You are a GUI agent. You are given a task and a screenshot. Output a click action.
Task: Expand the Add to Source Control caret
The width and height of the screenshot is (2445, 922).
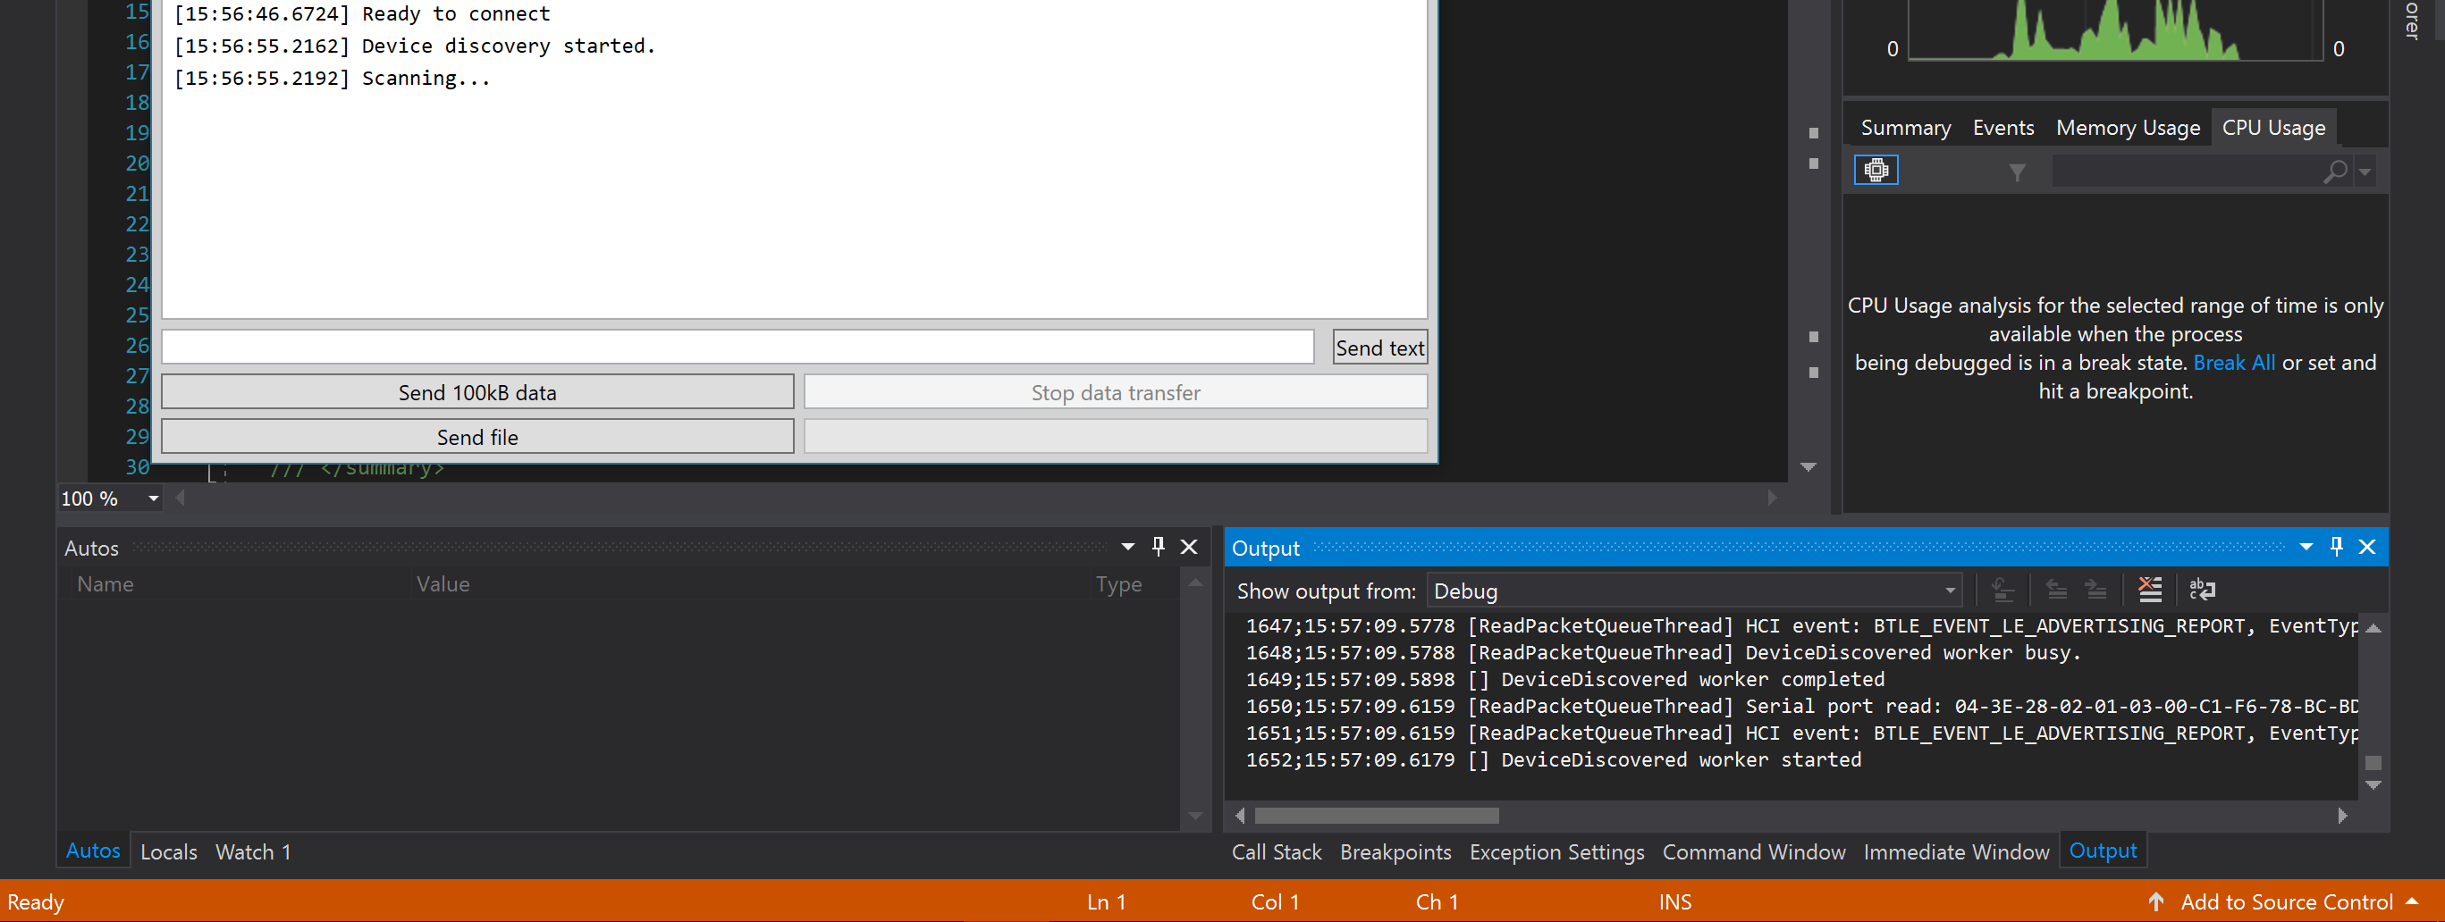2412,901
